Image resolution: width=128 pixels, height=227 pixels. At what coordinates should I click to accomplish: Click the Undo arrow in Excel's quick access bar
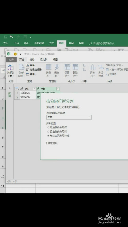pos(12,37)
